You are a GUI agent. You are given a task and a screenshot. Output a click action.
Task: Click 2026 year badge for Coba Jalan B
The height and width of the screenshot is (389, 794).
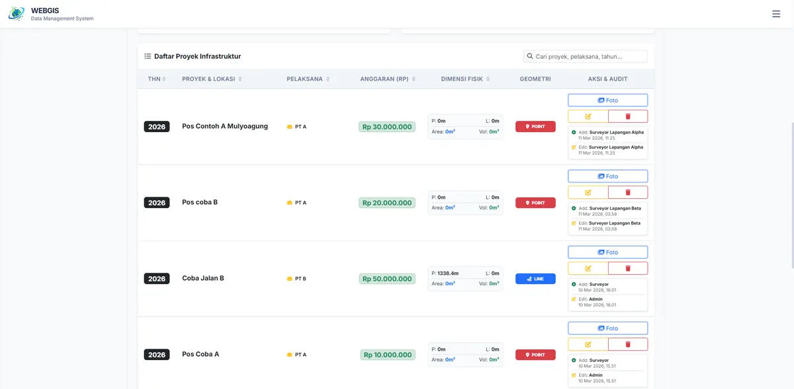pos(157,279)
